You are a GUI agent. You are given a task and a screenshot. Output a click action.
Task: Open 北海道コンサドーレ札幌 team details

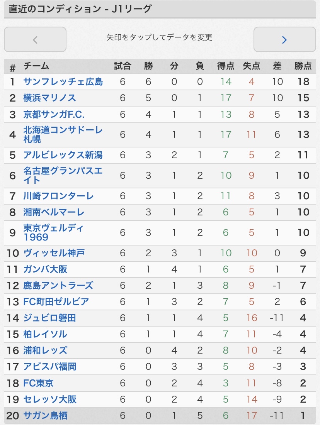point(63,134)
